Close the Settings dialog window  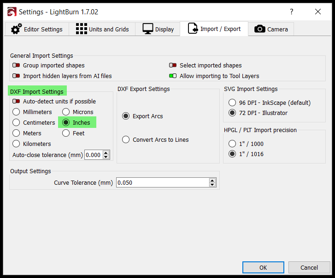click(x=318, y=12)
